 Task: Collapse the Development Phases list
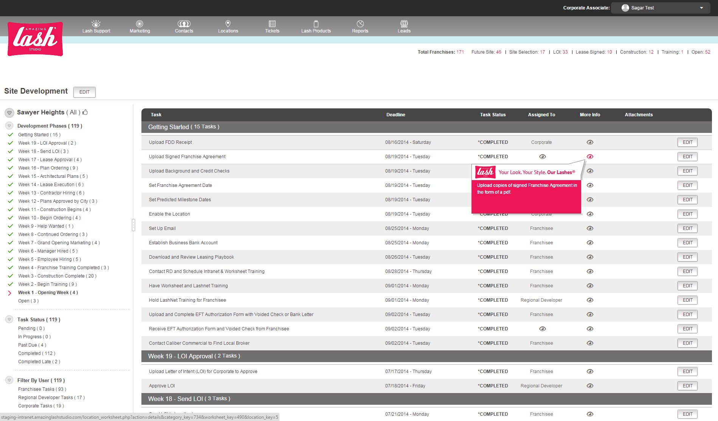9,126
